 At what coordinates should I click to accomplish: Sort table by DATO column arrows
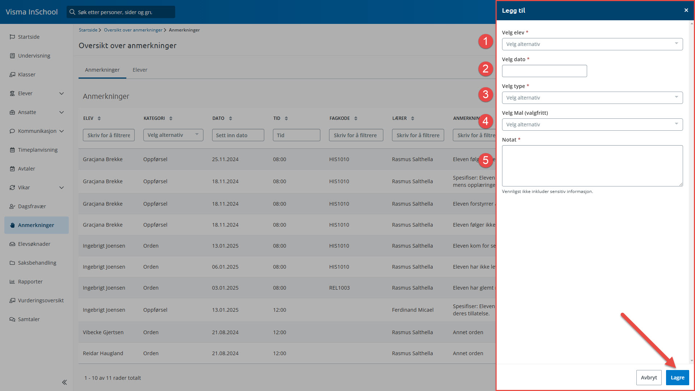(231, 118)
